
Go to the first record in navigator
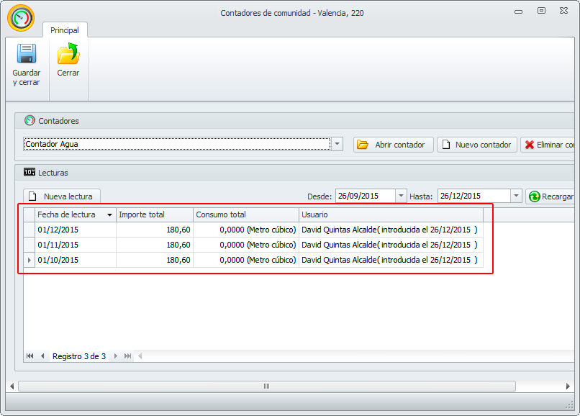pyautogui.click(x=30, y=356)
